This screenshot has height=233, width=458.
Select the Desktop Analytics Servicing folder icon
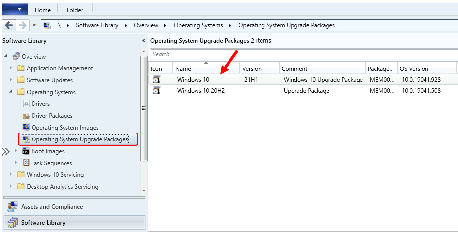(x=21, y=186)
